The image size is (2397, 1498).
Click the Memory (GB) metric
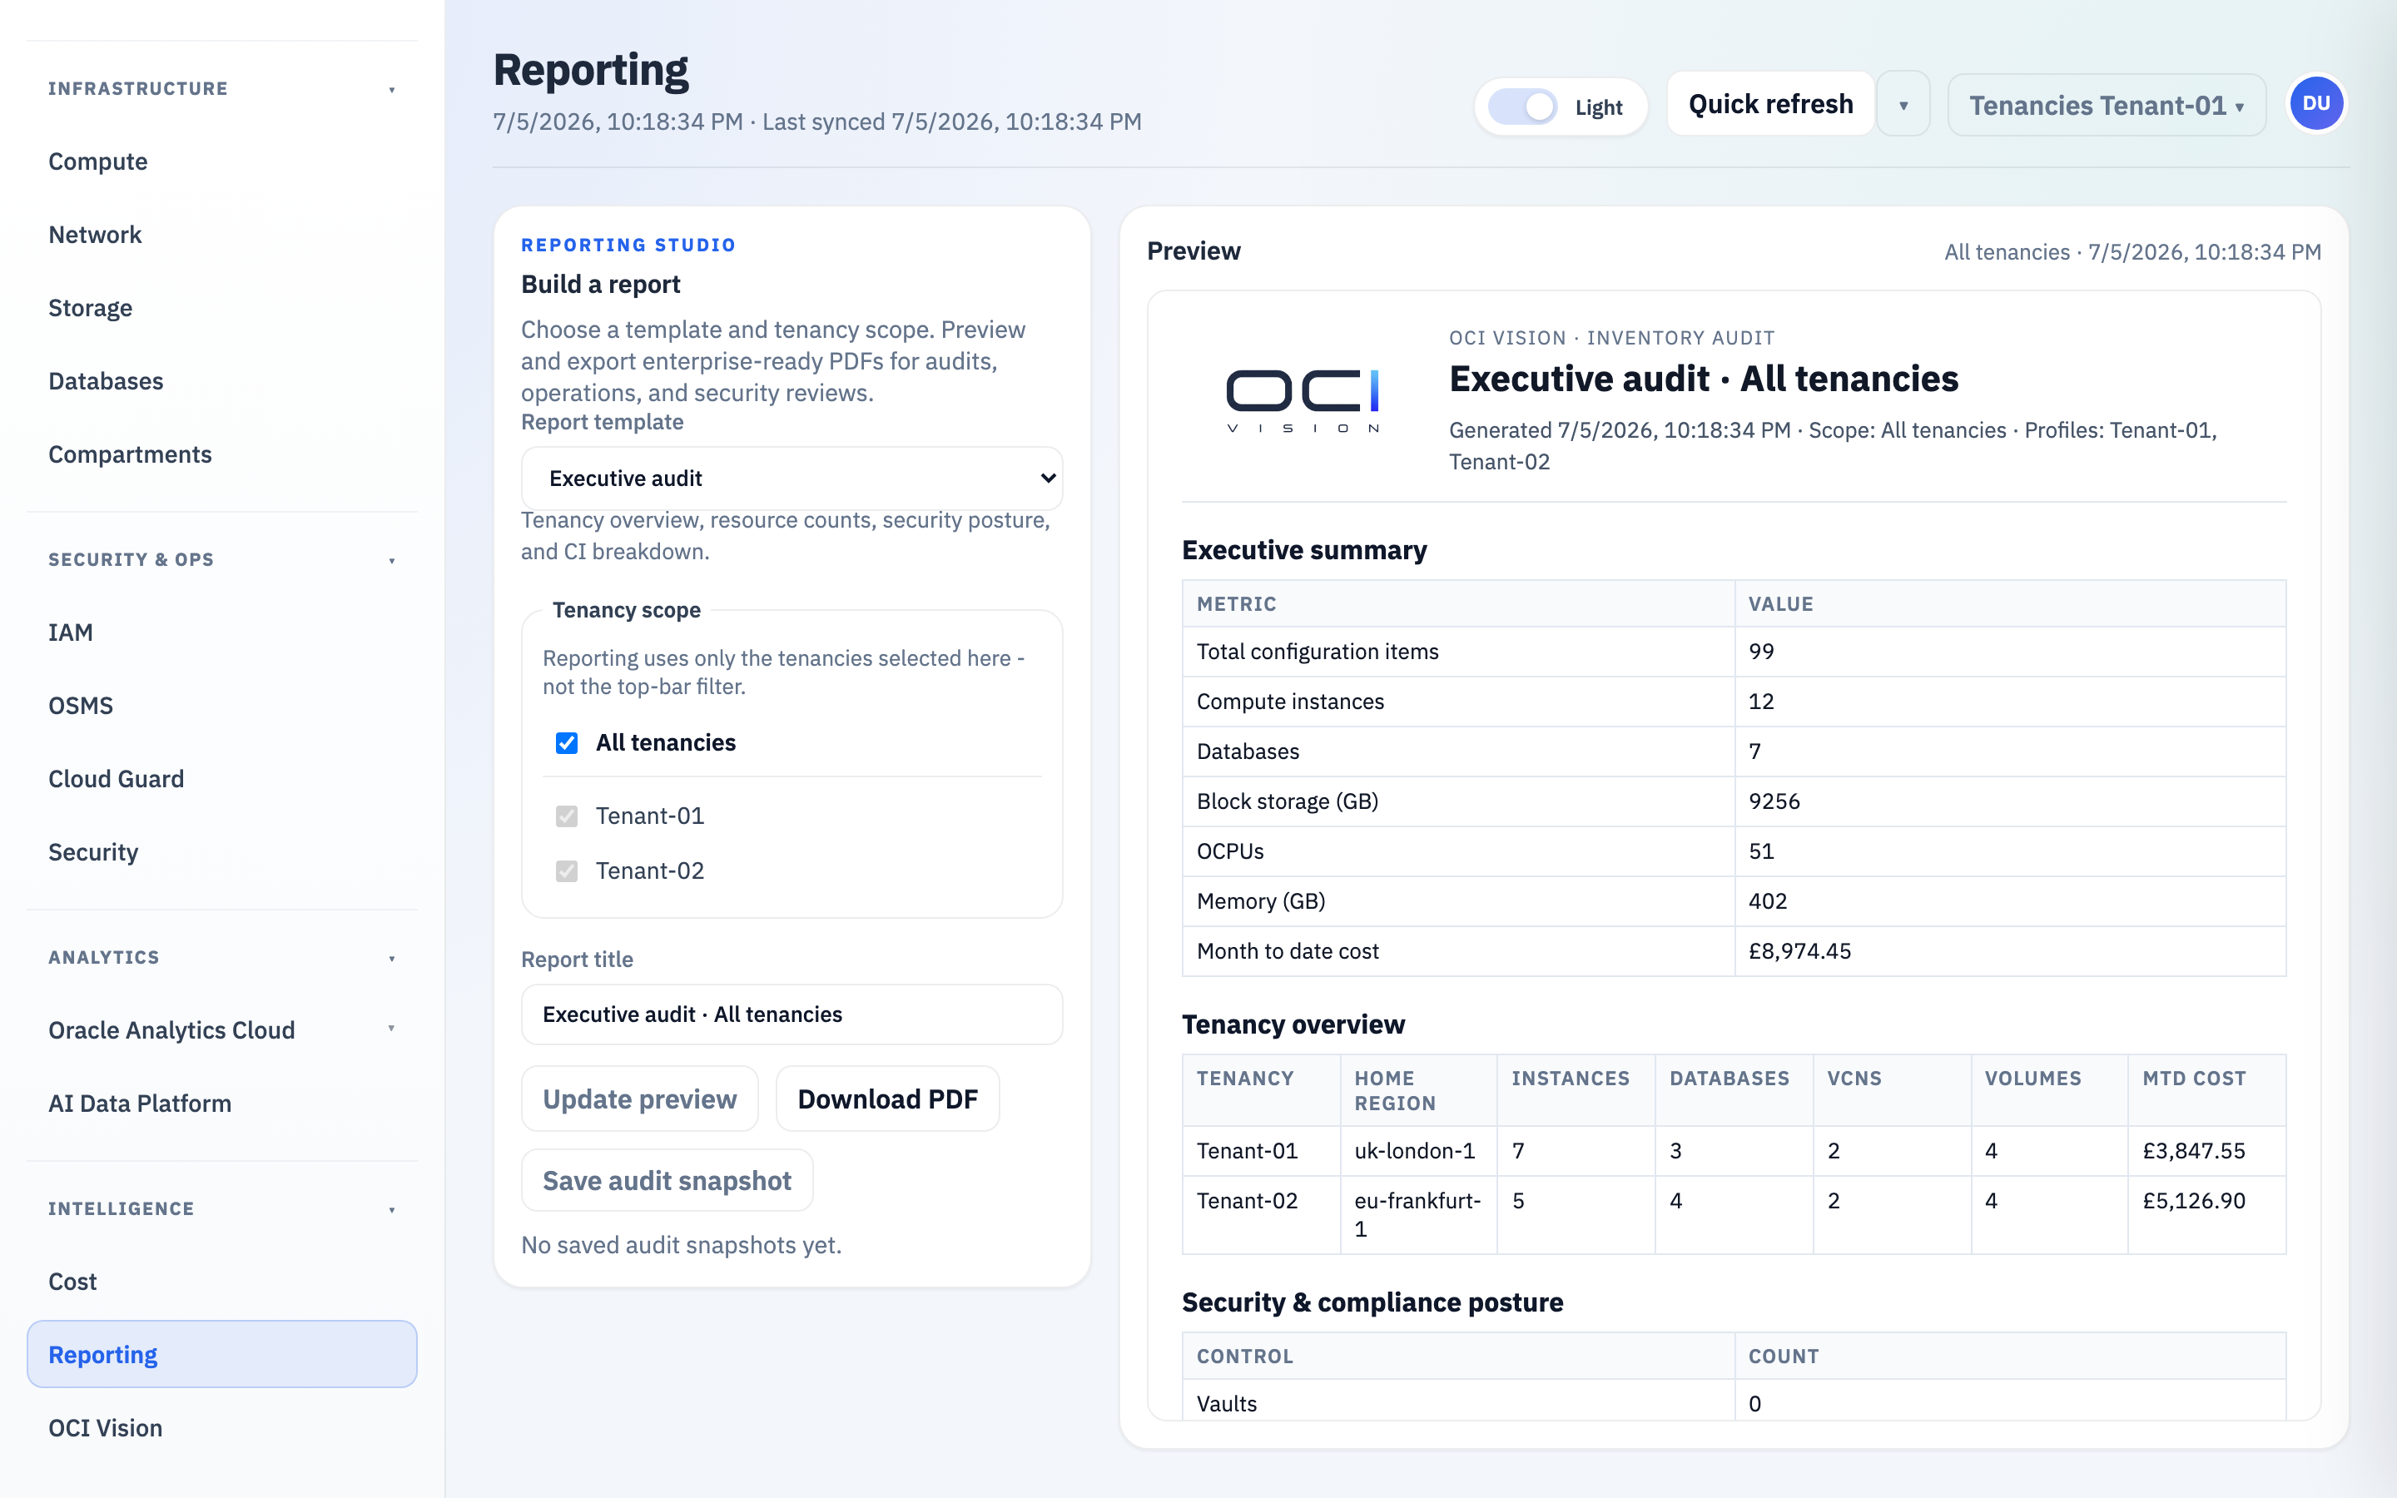(x=1261, y=901)
